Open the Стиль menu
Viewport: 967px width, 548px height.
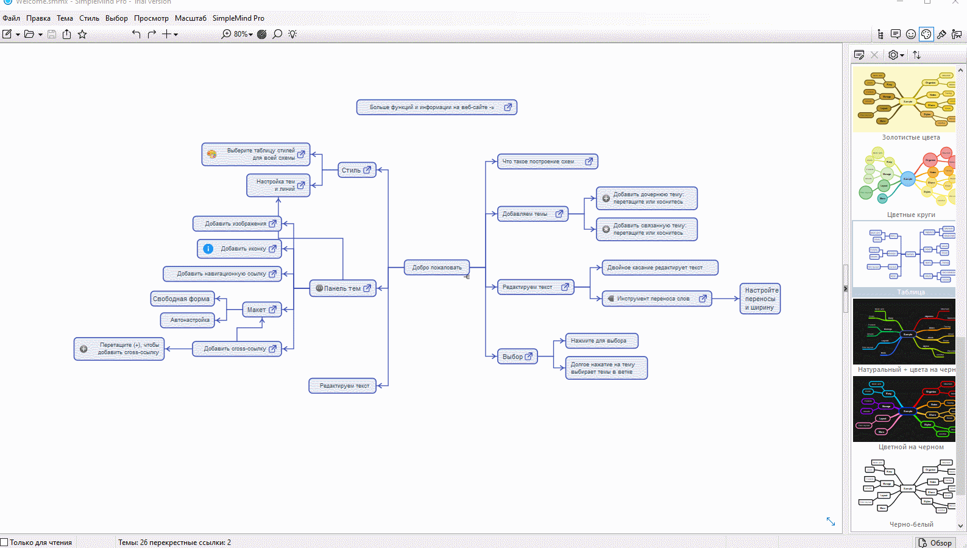pos(89,18)
